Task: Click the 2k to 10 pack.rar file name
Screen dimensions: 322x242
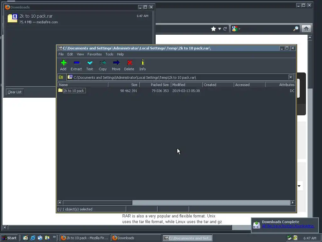Action: 36,16
